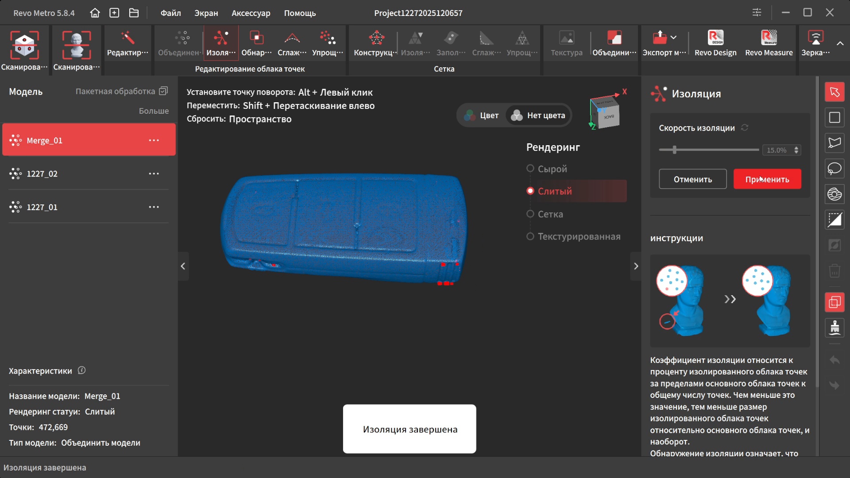Click the home icon in title bar
The image size is (850, 478).
[x=95, y=13]
